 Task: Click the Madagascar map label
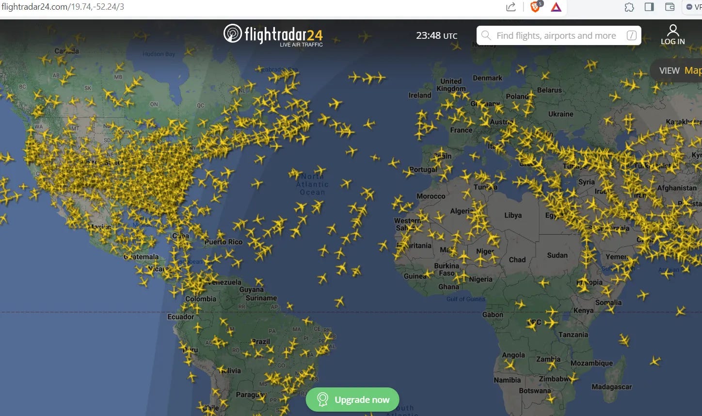point(612,387)
